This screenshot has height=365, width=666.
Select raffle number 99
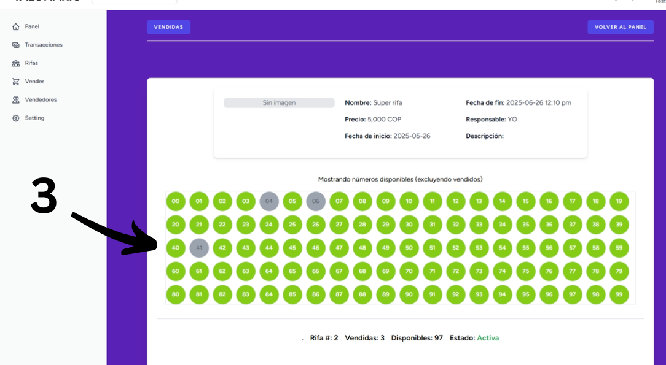click(x=619, y=294)
